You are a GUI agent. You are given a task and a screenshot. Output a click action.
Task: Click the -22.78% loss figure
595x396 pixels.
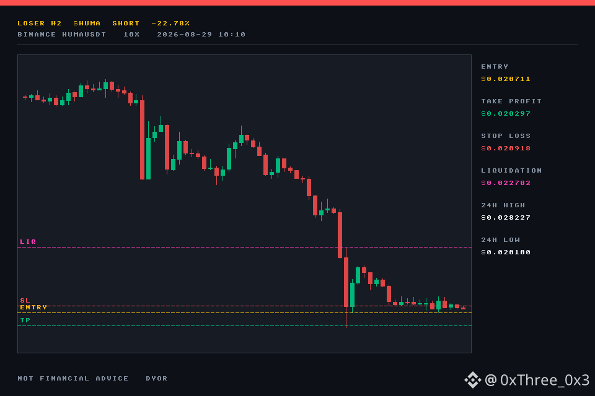point(170,23)
